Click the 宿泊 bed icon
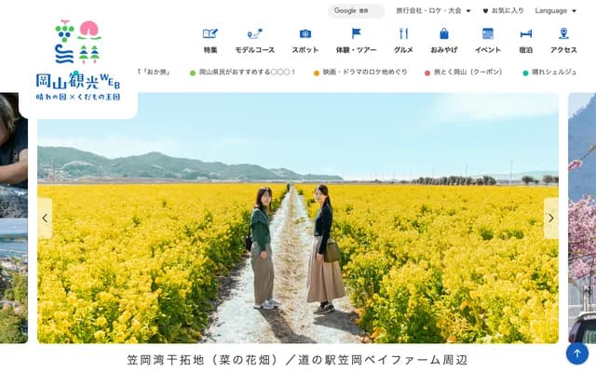This screenshot has height=372, width=596. click(526, 34)
